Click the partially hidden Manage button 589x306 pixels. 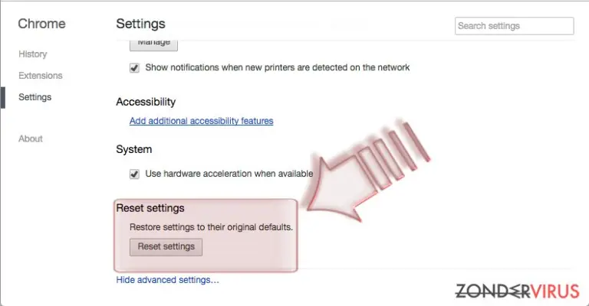coord(153,44)
